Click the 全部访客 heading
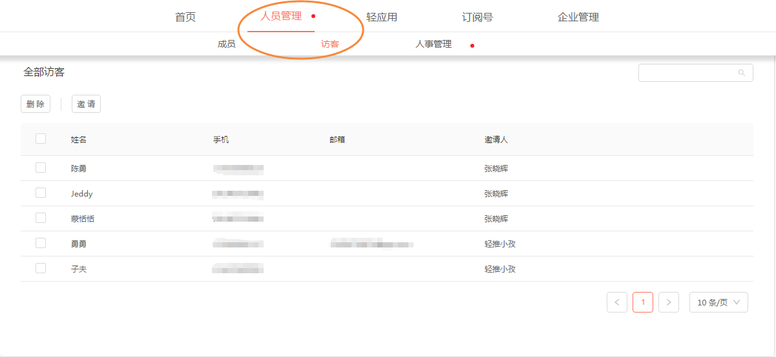The image size is (776, 357). click(44, 72)
